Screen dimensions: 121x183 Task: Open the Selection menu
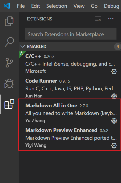point(57,6)
